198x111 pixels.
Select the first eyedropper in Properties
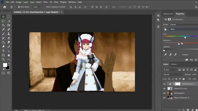(165, 55)
